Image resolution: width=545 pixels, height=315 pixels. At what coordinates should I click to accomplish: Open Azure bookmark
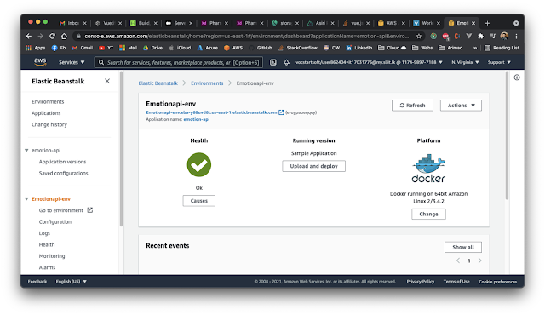click(208, 48)
